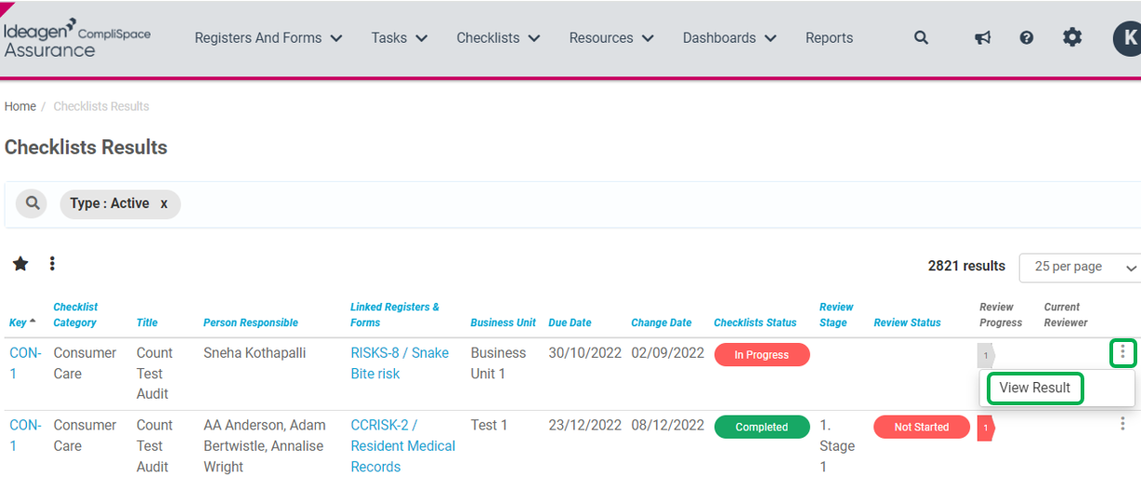The height and width of the screenshot is (487, 1141).
Task: Open the settings gear icon
Action: coord(1072,38)
